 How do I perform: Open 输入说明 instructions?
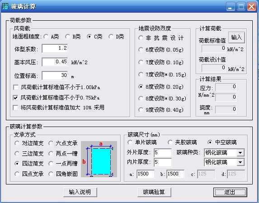click(x=80, y=192)
